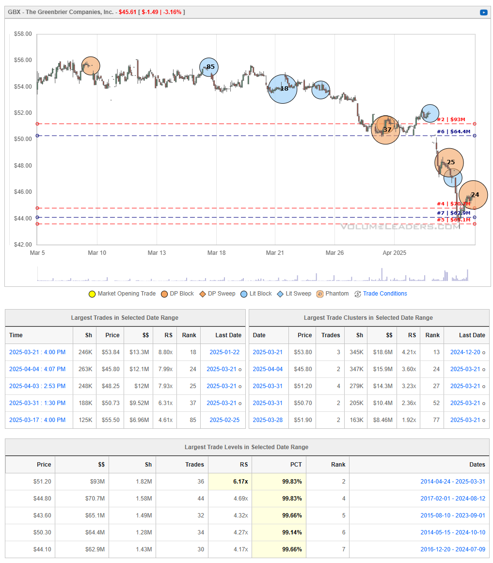Open trade 2025-03-31 : 1:30 PM

(37, 403)
